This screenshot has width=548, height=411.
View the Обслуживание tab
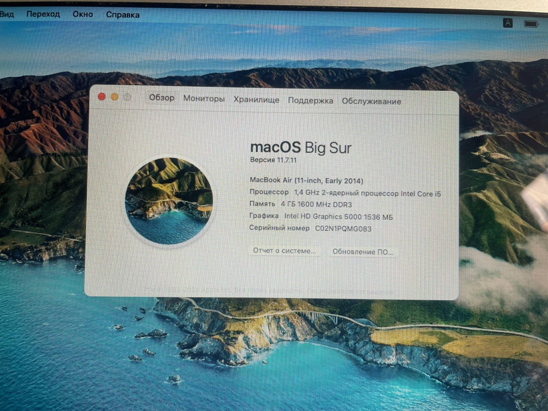click(x=371, y=101)
